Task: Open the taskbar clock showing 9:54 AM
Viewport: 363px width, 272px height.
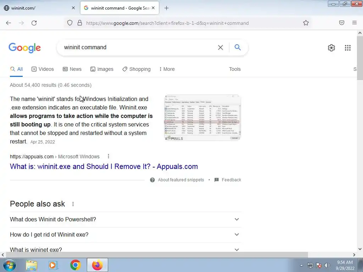Action: click(x=345, y=265)
